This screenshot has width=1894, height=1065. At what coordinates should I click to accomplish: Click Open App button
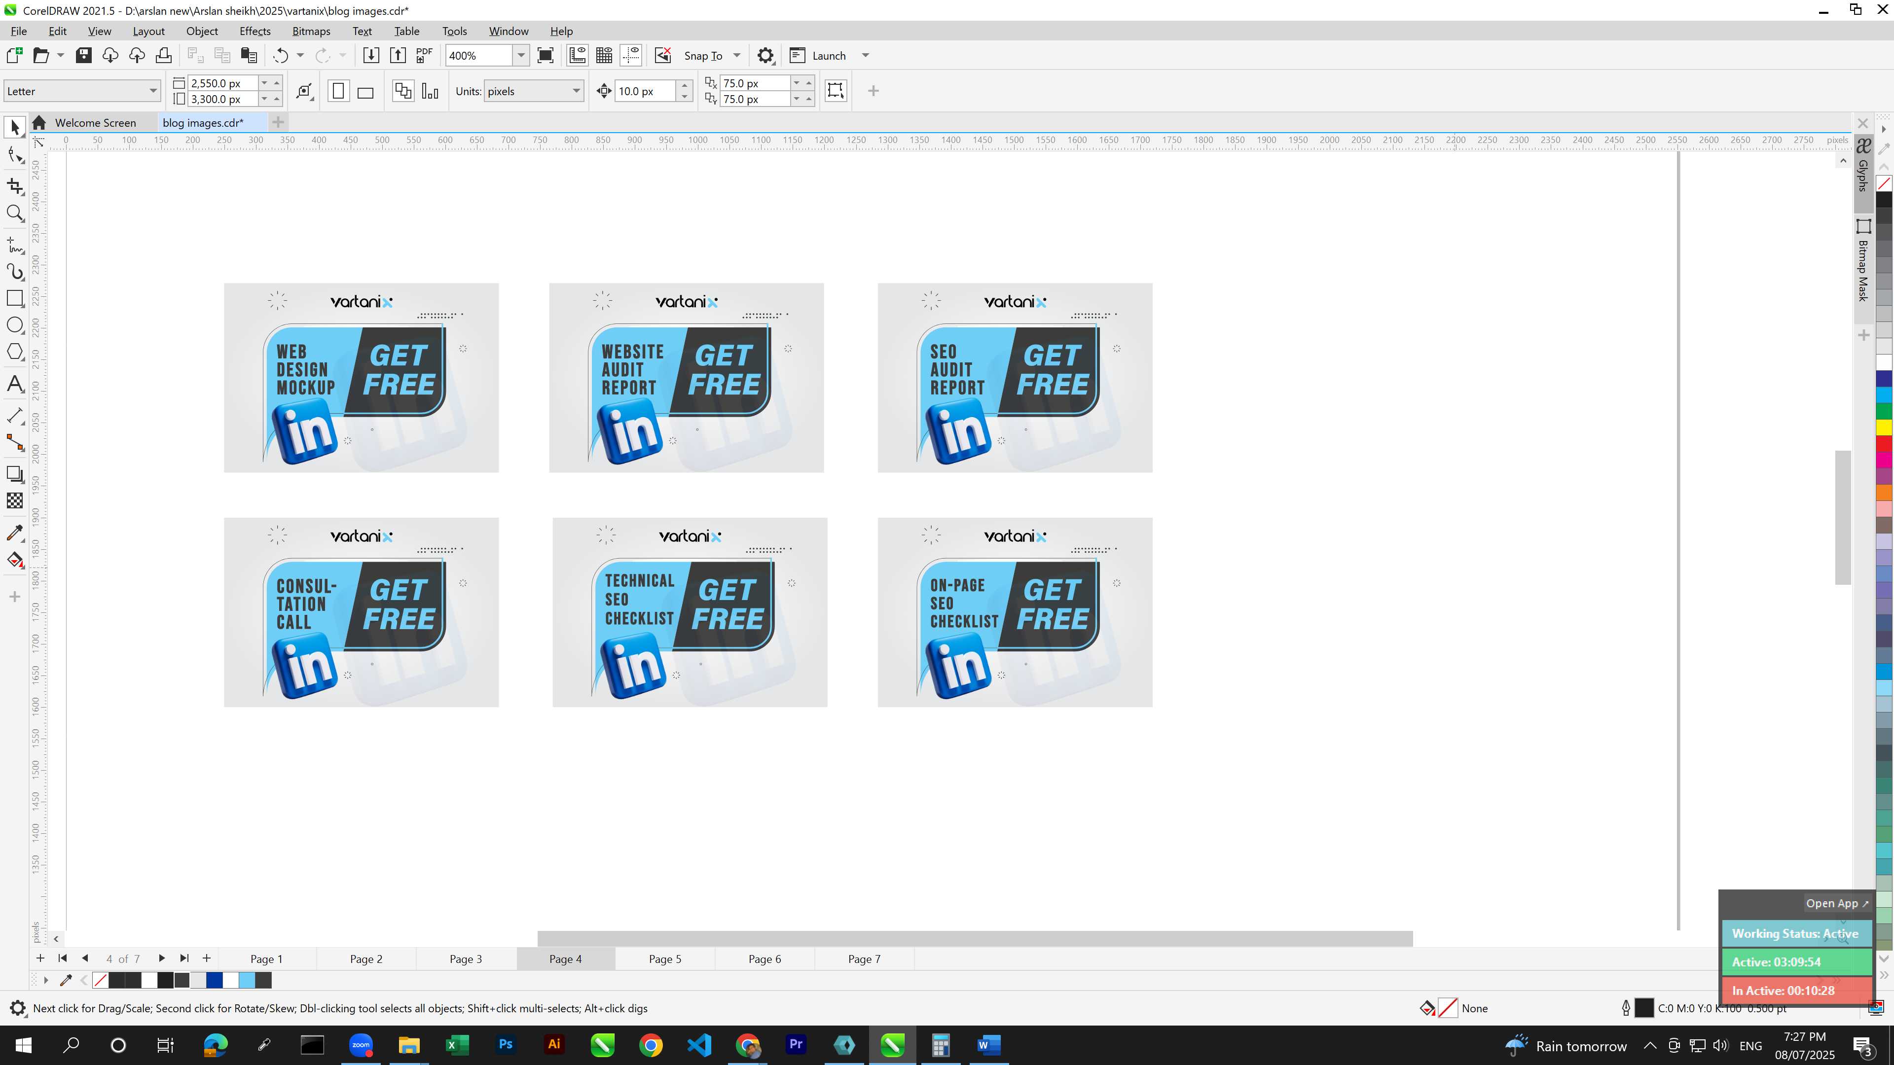tap(1837, 903)
